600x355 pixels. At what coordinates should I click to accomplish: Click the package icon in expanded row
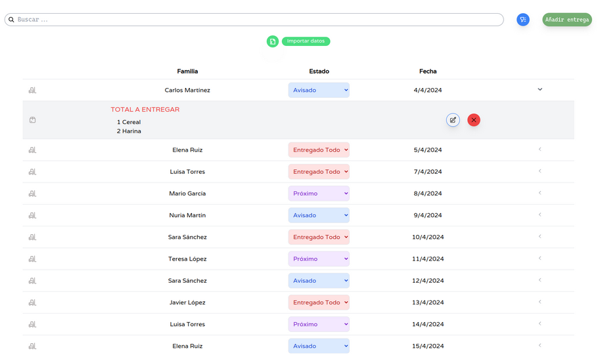click(x=32, y=120)
